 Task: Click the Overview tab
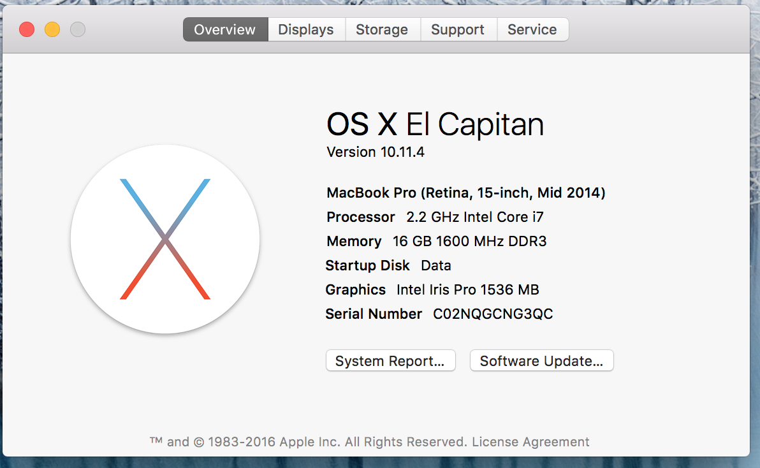coord(225,29)
